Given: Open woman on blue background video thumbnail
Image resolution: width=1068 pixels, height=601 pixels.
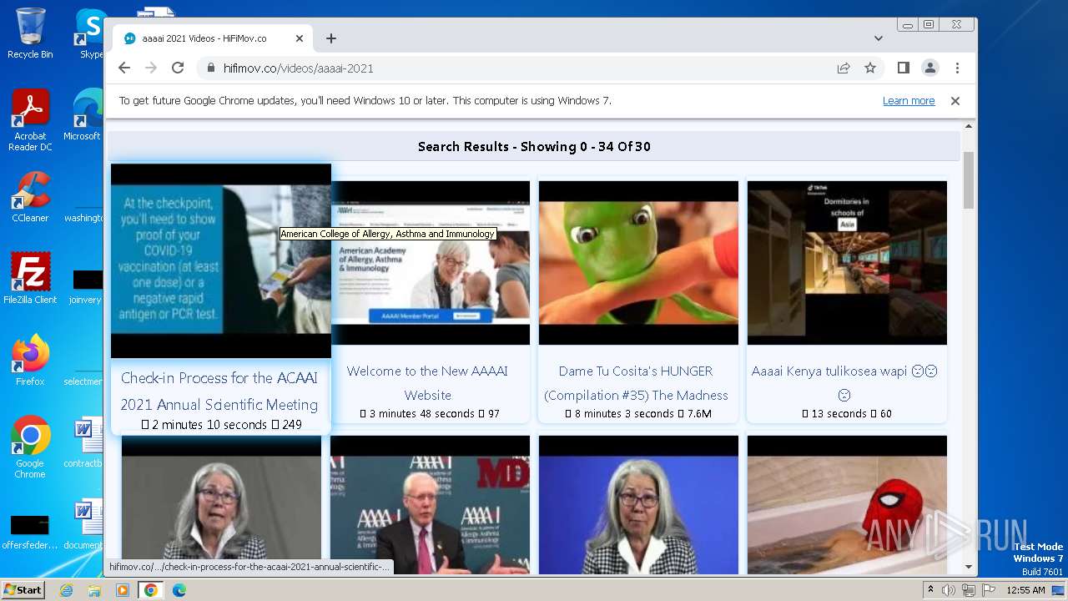Looking at the screenshot, I should point(638,505).
